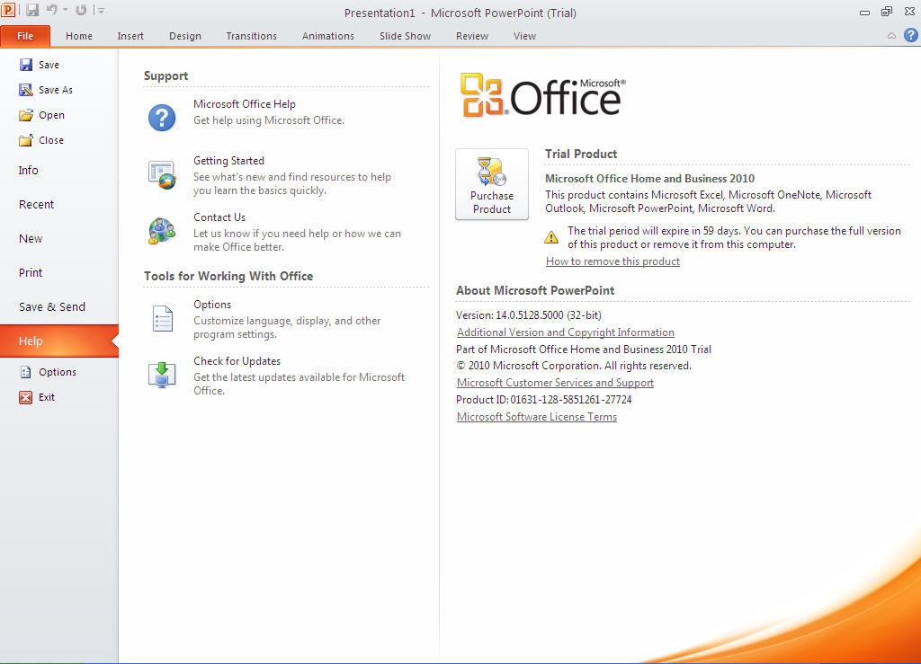Select Recent in the backstage sidebar
921x664 pixels.
point(58,204)
